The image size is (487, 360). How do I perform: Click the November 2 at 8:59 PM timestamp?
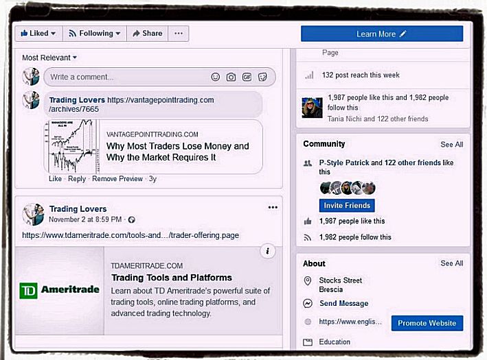[85, 219]
